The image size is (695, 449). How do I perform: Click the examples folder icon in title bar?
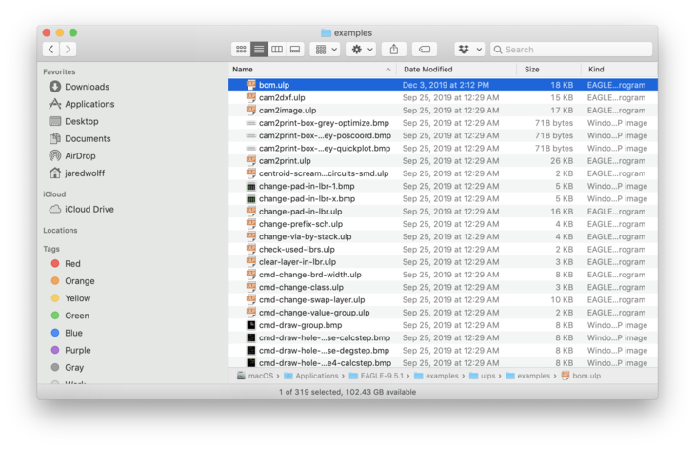pos(327,32)
